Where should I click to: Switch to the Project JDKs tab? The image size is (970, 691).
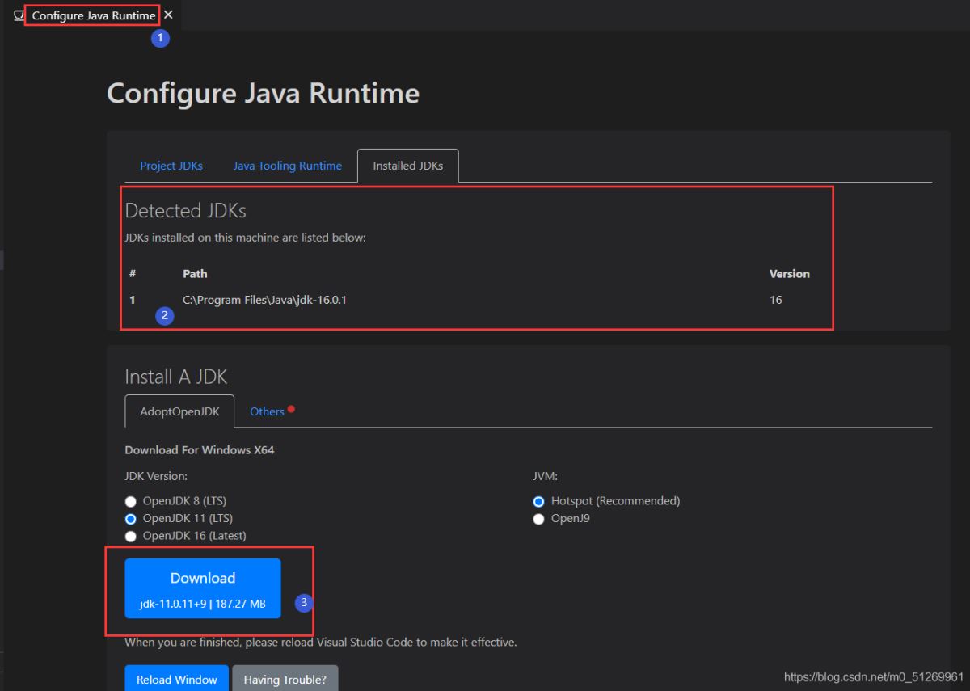(171, 166)
